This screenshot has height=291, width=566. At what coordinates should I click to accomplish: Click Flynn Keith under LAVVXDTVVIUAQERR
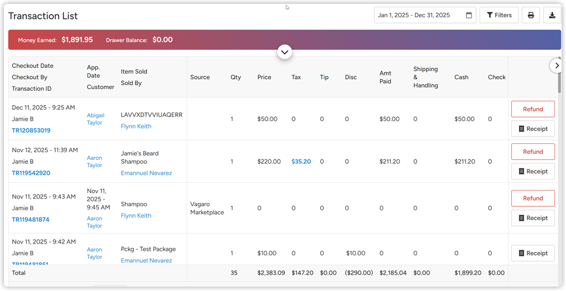(x=136, y=127)
